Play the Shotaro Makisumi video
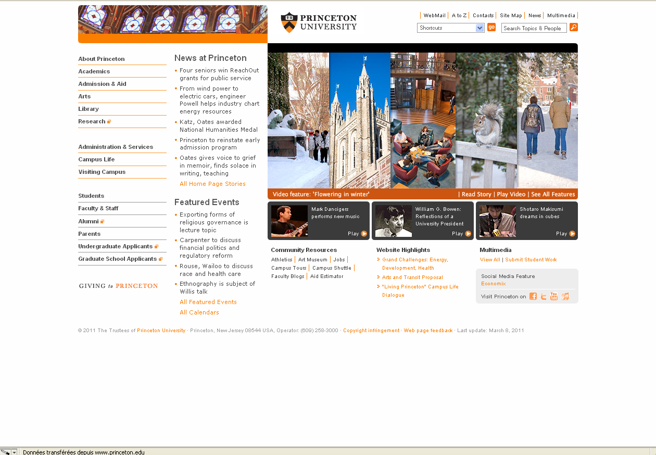 [x=565, y=234]
